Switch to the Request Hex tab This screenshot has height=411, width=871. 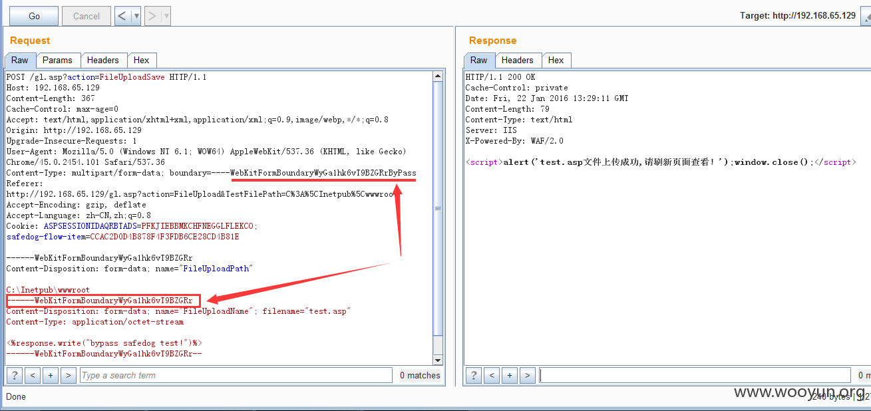click(x=142, y=60)
